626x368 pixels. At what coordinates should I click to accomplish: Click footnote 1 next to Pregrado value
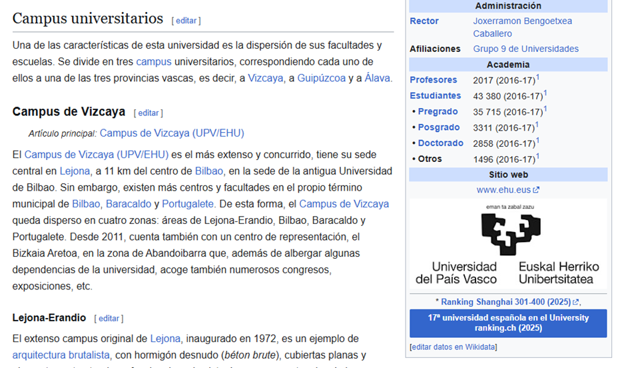pos(545,109)
